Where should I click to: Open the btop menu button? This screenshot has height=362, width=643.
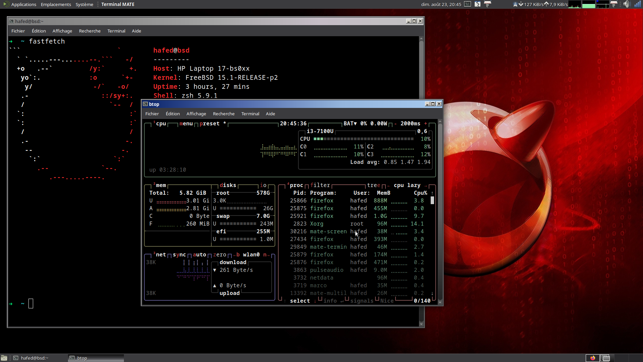186,124
